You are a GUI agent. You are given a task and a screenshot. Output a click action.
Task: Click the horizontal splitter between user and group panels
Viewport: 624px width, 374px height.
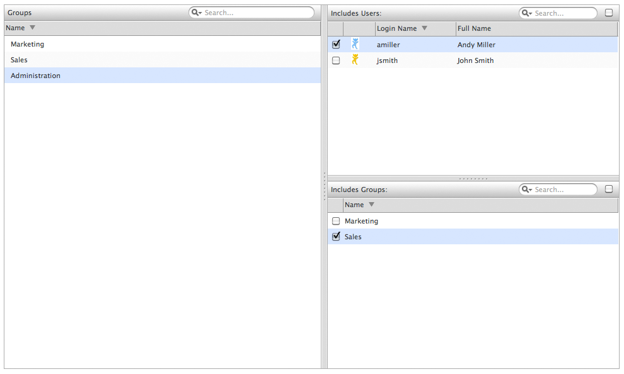(x=473, y=179)
